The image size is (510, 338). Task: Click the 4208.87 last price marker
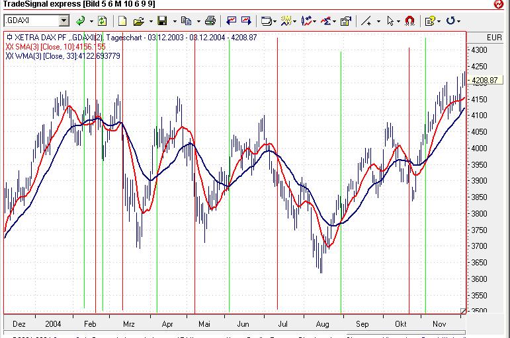point(484,81)
